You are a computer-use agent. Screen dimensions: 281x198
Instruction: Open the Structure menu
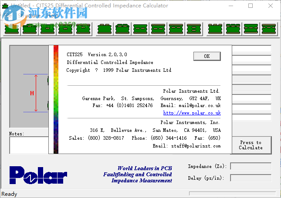pos(29,16)
